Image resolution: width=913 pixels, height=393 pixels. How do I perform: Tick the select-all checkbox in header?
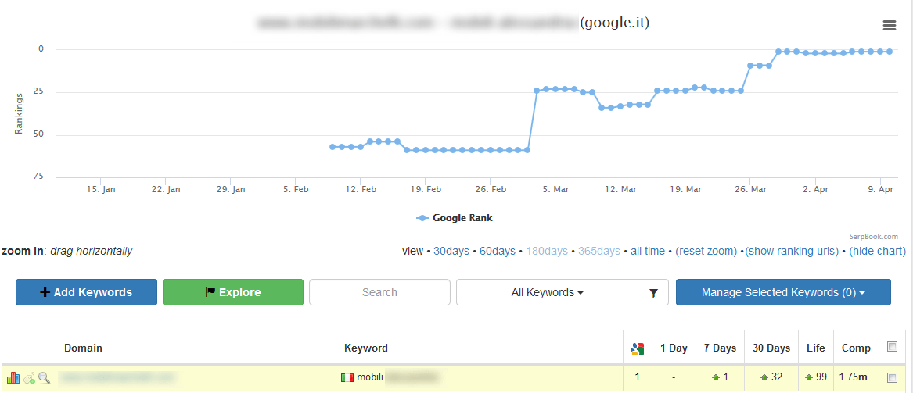coord(891,347)
